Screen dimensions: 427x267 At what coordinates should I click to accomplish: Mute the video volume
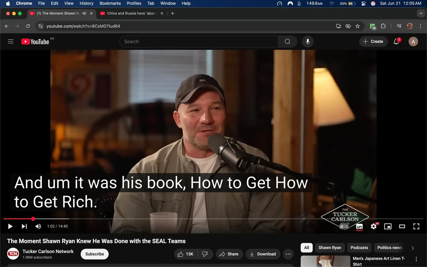pyautogui.click(x=38, y=226)
